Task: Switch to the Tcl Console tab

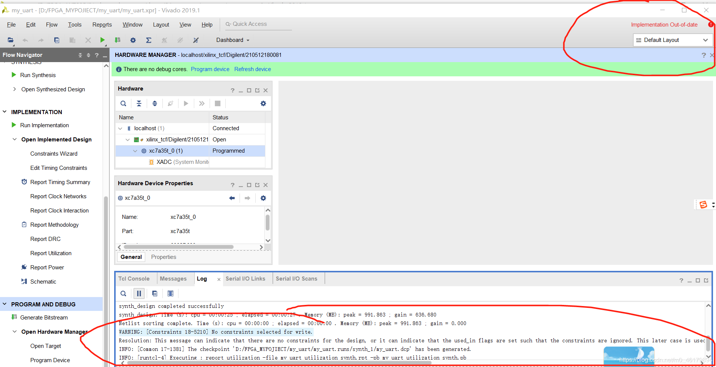Action: click(x=134, y=278)
